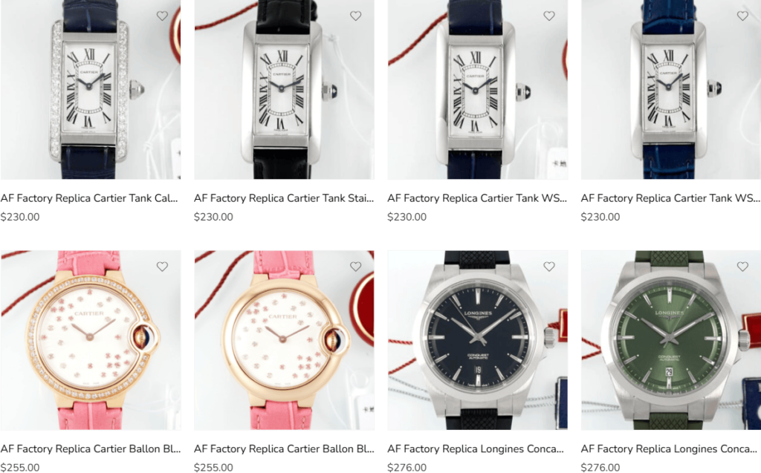This screenshot has width=761, height=473.
Task: Open the diamond Cartier Tank watch image
Action: tap(90, 90)
